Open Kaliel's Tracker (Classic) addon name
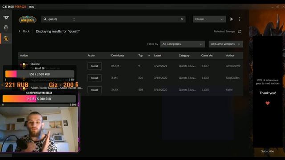Viewport: 285px width, 160px height. [57, 88]
